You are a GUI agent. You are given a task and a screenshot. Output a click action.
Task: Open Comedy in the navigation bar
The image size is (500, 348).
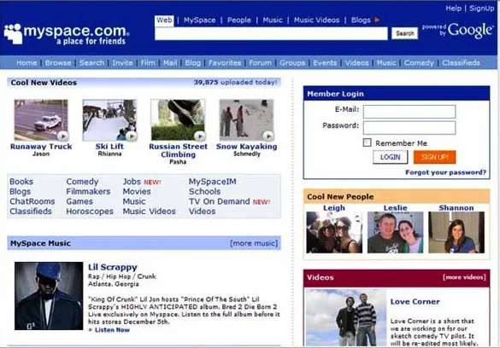coord(419,62)
